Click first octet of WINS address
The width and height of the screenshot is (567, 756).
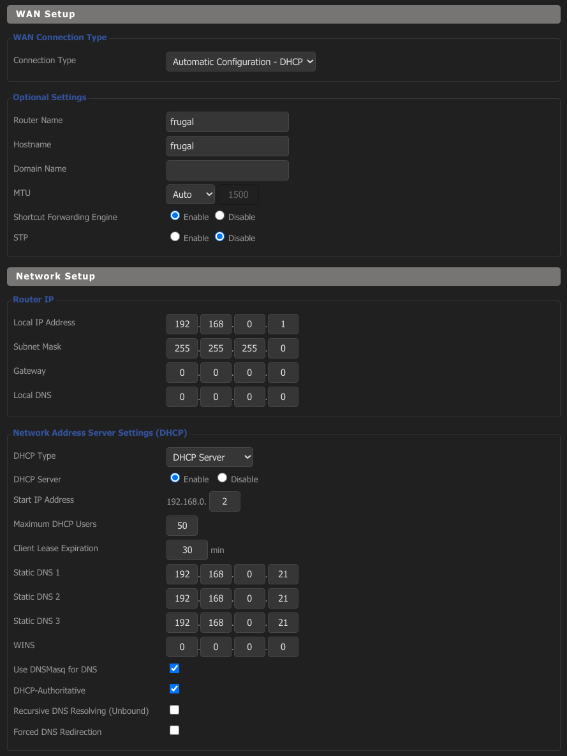coord(182,647)
